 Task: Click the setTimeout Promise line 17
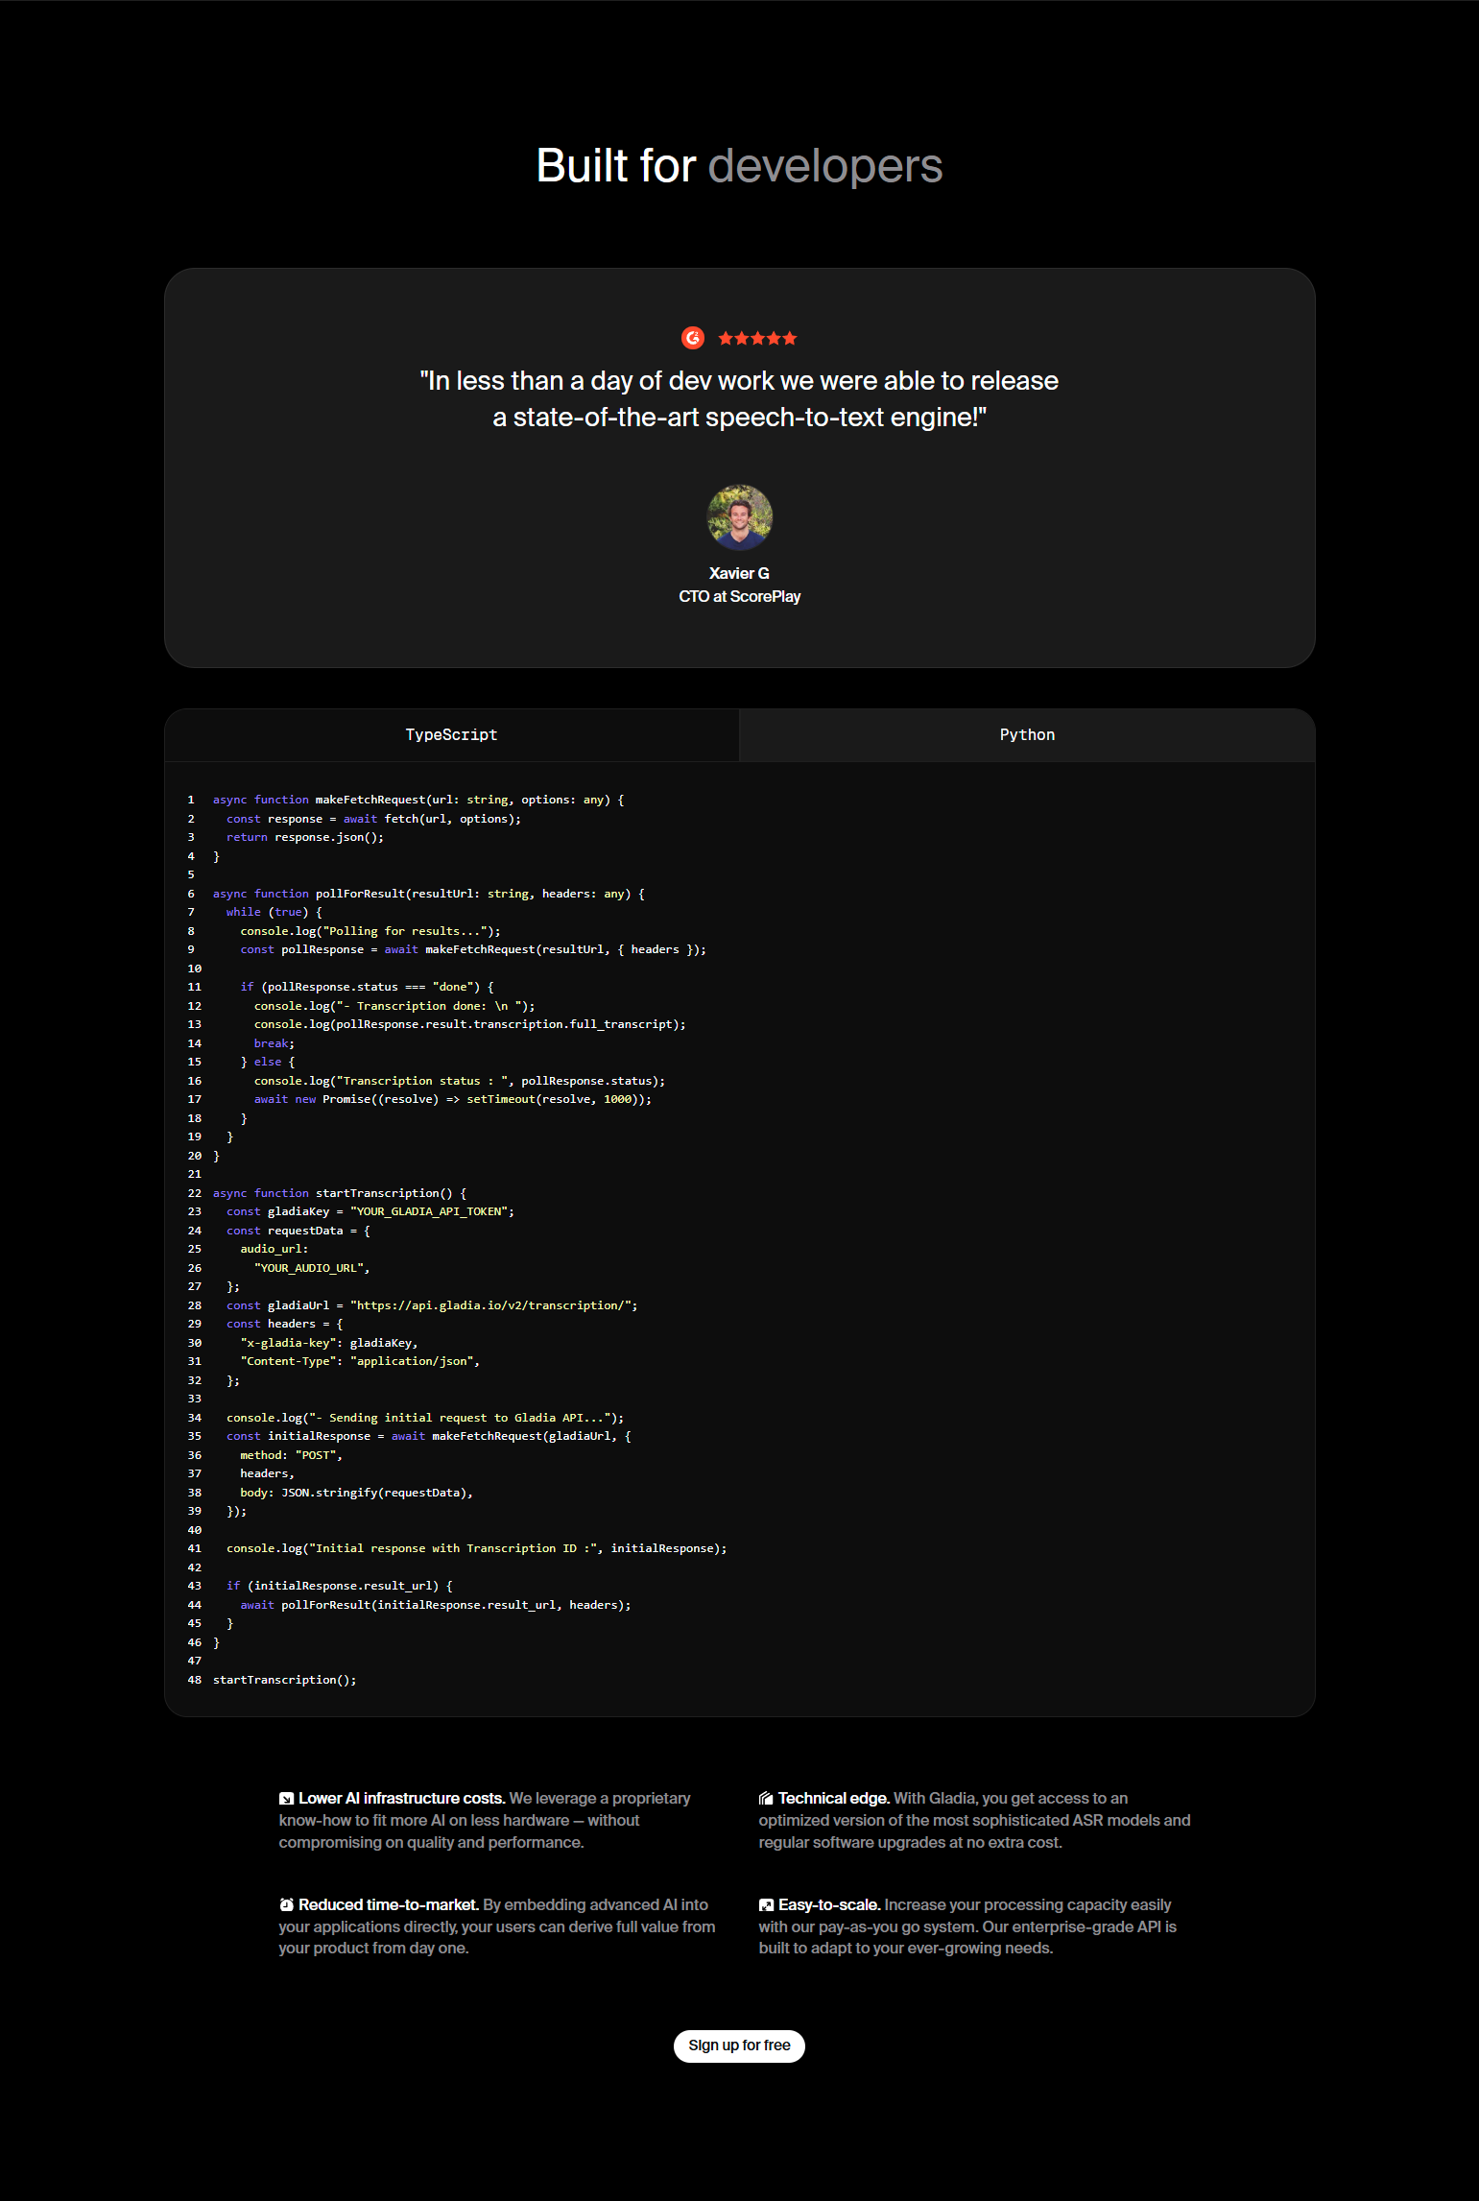(x=453, y=1099)
